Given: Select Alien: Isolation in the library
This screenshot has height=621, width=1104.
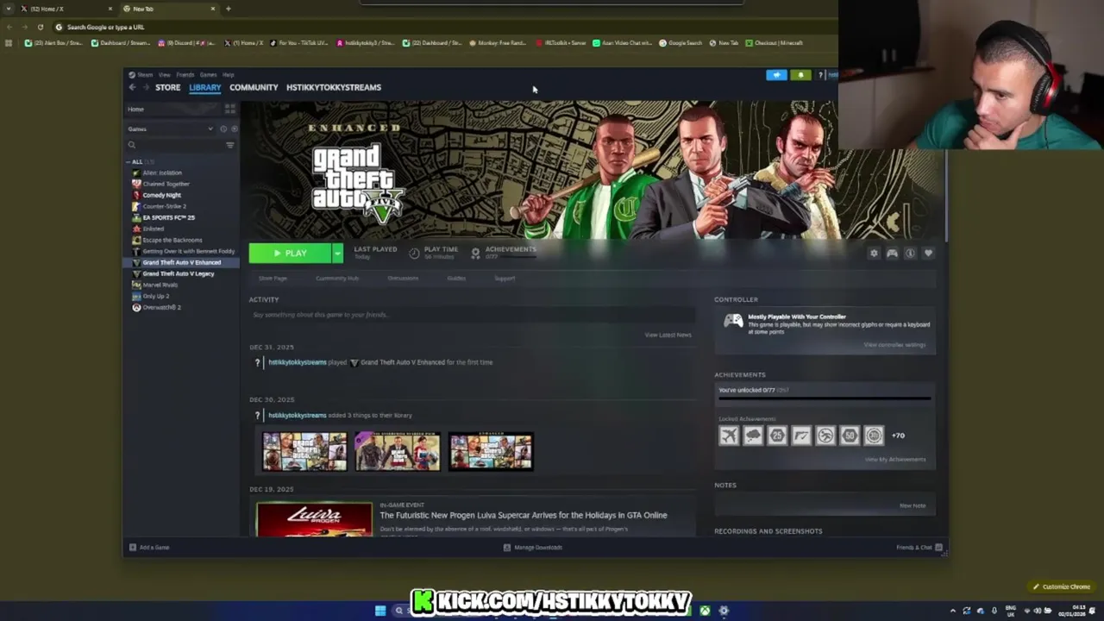Looking at the screenshot, I should click(162, 172).
